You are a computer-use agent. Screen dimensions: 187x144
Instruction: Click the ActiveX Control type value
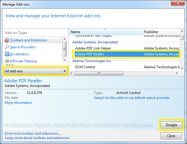(x=128, y=93)
